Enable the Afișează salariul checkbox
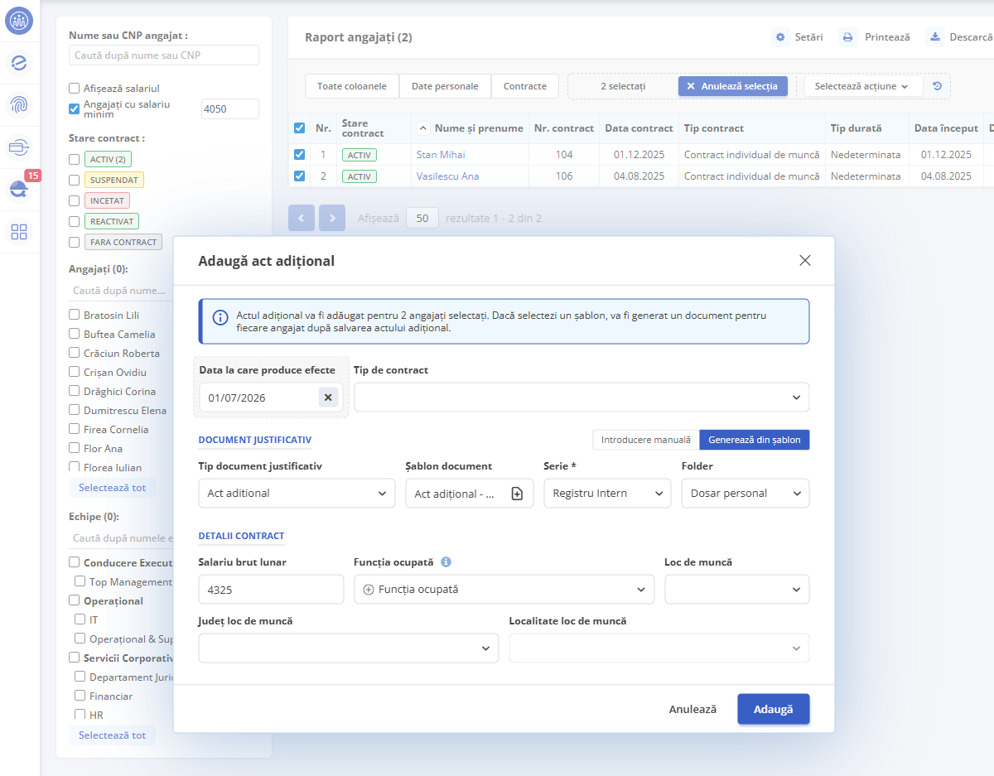The width and height of the screenshot is (994, 776). pyautogui.click(x=75, y=88)
